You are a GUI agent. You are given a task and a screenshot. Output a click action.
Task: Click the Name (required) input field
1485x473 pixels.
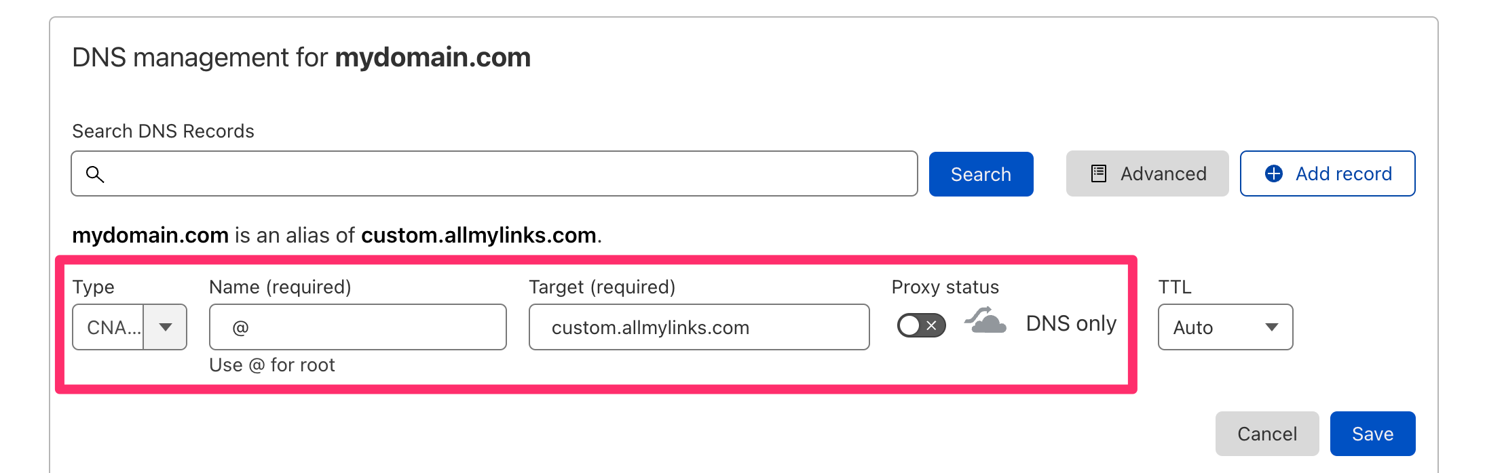tap(358, 327)
